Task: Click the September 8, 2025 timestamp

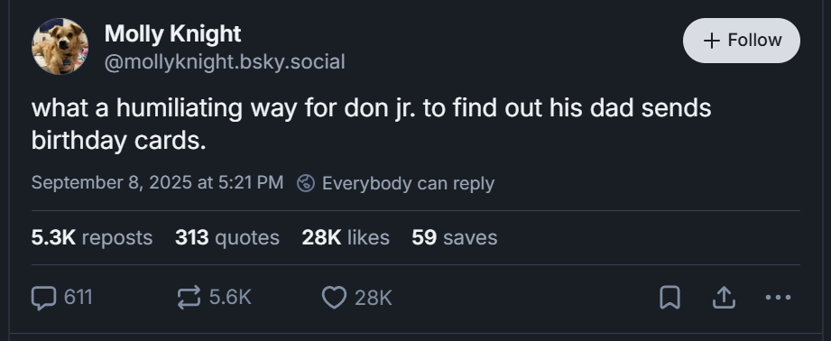Action: click(157, 182)
